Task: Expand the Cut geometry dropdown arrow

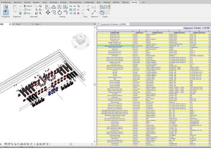Action: [x=31, y=10]
